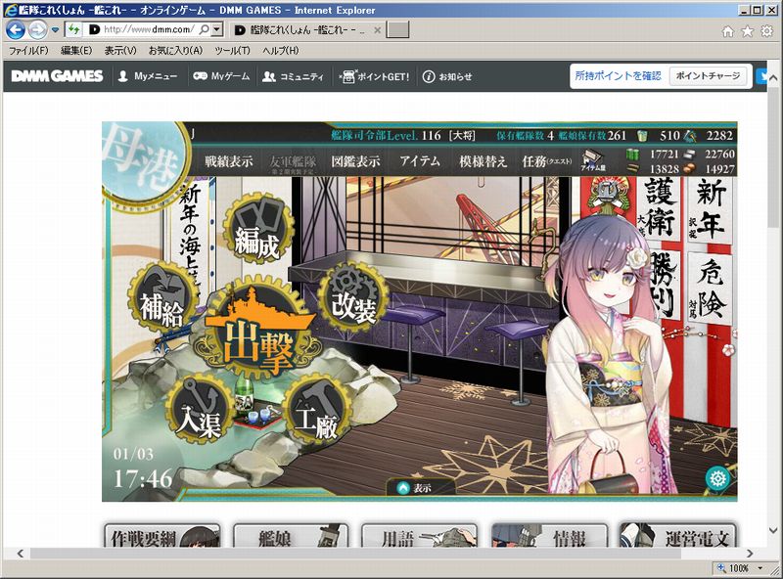
Task: Click 所持ポイントを確認 link
Action: click(618, 76)
